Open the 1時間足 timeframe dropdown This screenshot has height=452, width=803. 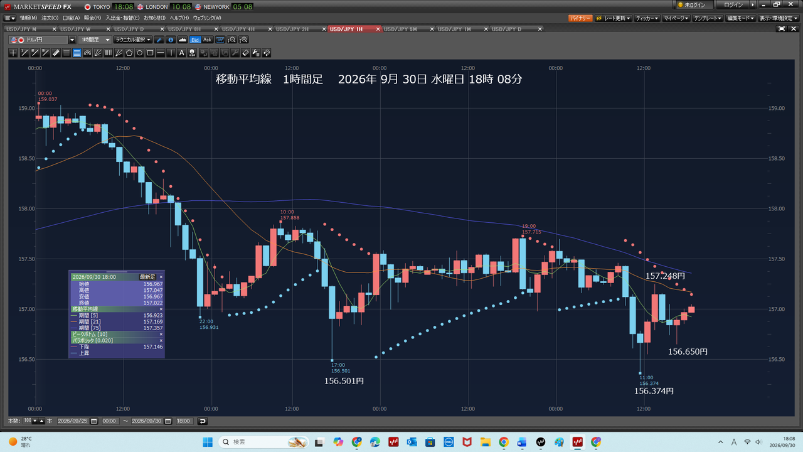pos(95,40)
